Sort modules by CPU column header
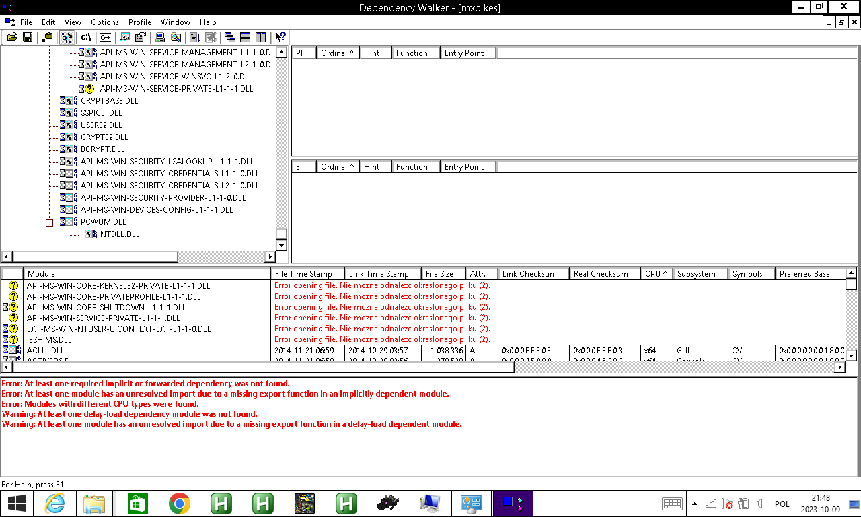Screen dimensions: 861x517 657,274
